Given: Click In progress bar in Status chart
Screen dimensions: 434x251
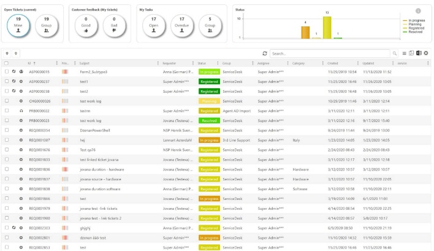Looking at the screenshot, I should pos(305,33).
